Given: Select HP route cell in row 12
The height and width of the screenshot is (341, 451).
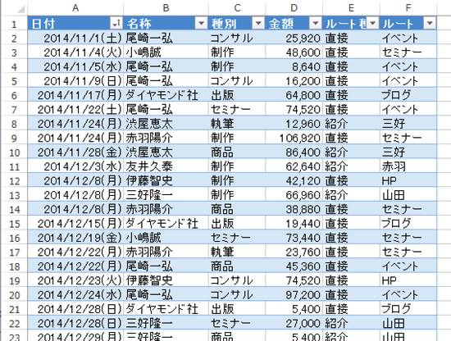Looking at the screenshot, I should pos(408,180).
